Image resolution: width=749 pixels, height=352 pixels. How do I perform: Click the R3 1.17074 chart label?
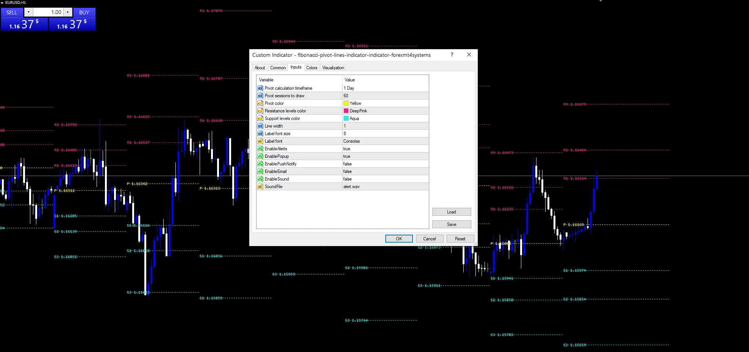211,11
